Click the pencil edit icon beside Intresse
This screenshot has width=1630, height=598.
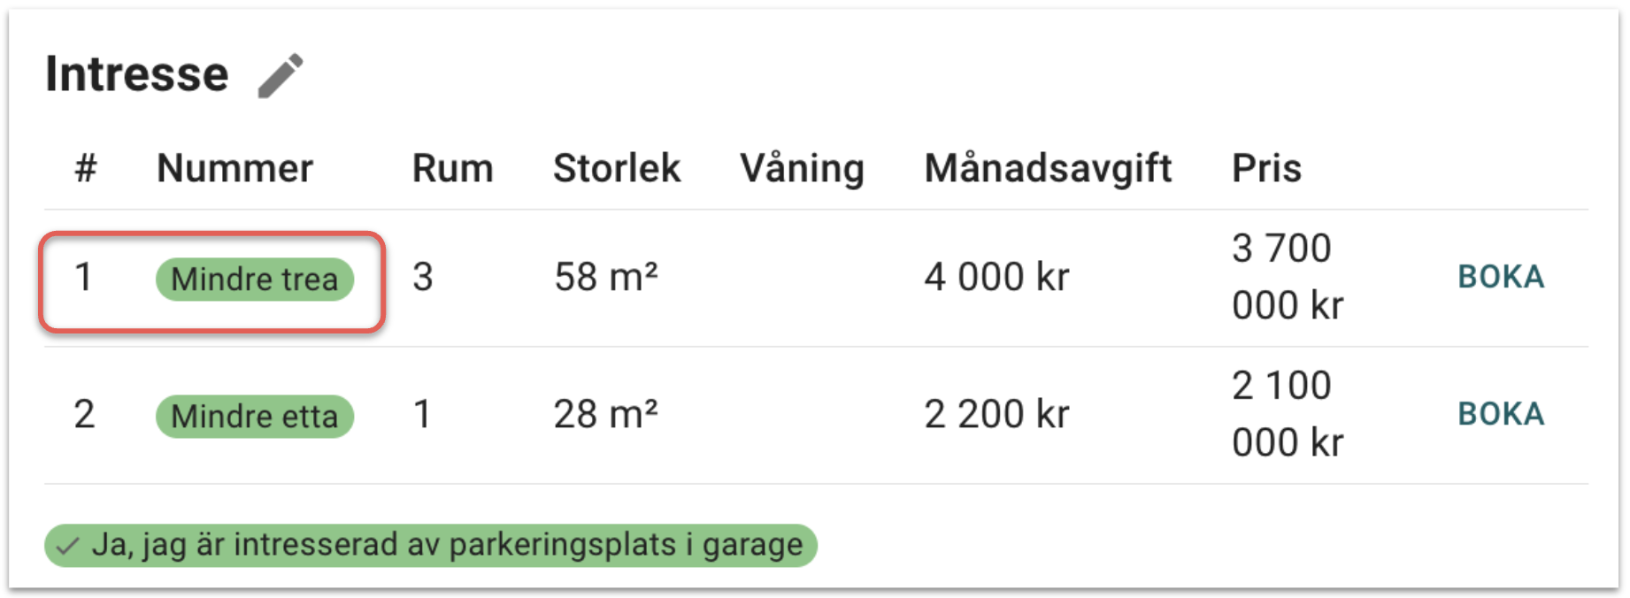[x=281, y=75]
